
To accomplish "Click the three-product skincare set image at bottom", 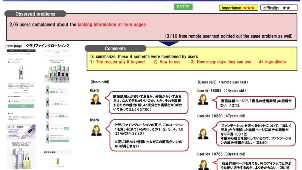I will [21, 158].
